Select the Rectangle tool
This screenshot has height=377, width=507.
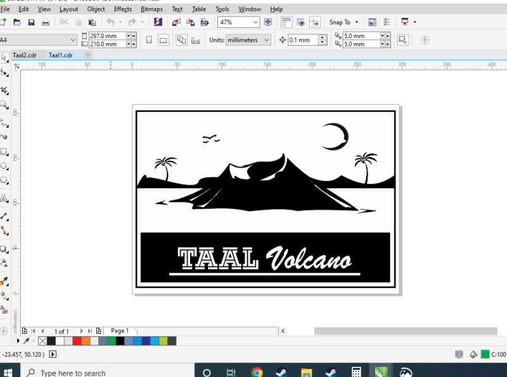[5, 152]
